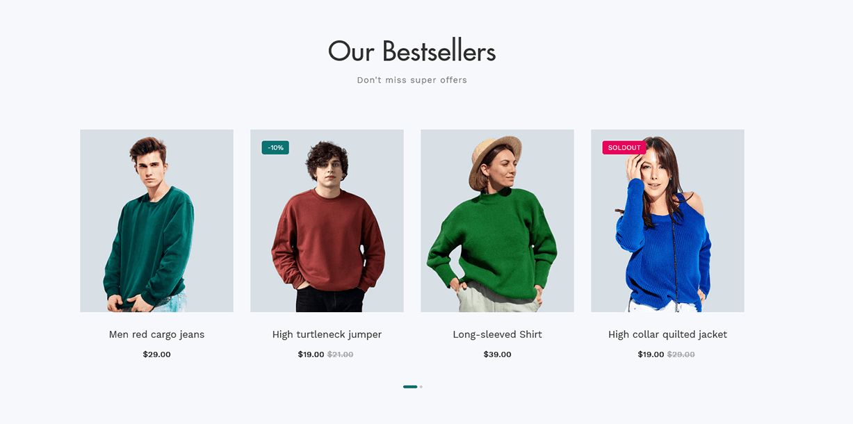Open High collar quilted jacket link
This screenshot has width=853, height=424.
(x=667, y=334)
